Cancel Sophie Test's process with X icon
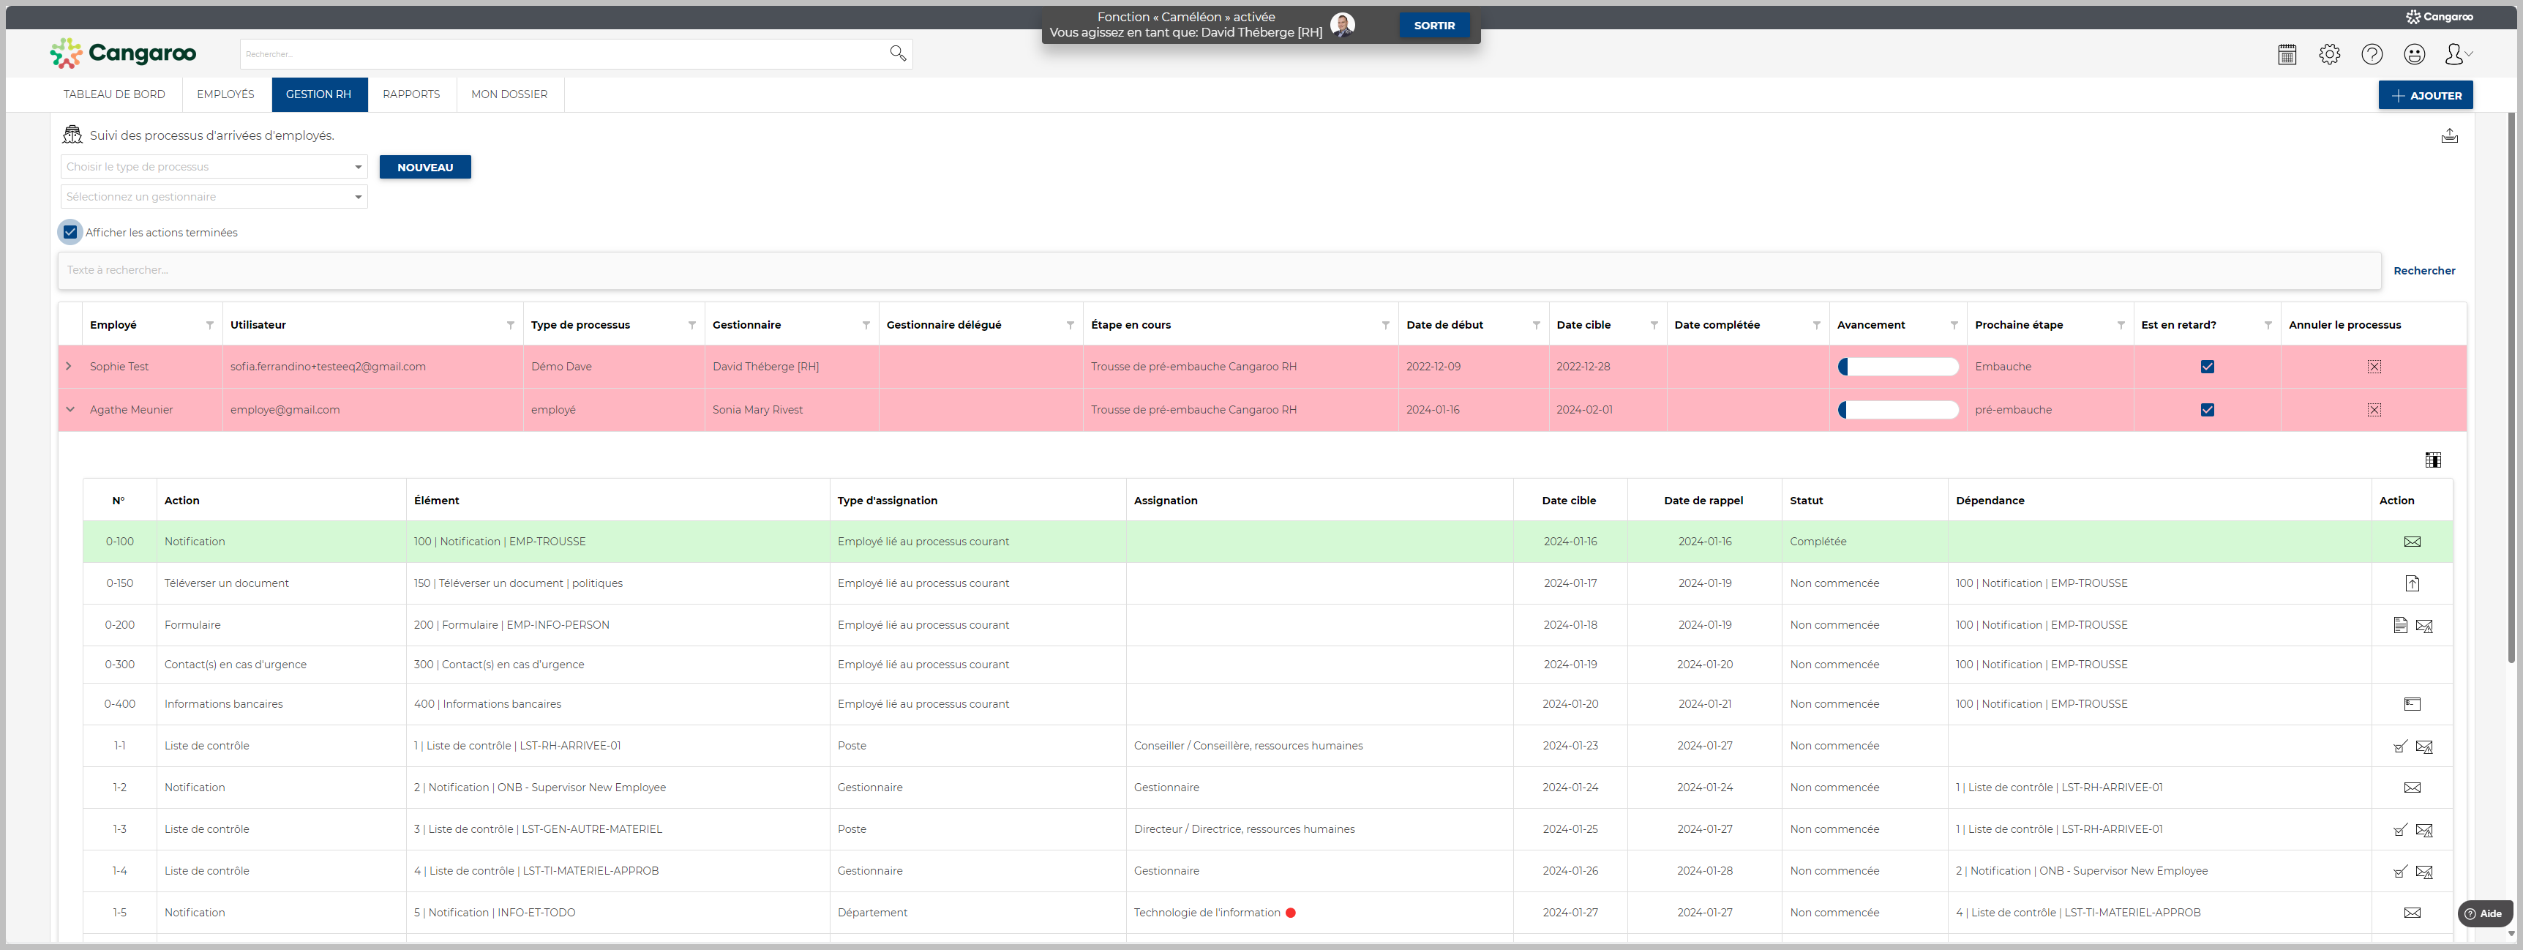 click(2373, 367)
